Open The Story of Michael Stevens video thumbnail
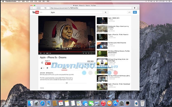Image resolution: width=172 pixels, height=107 pixels. [x=102, y=54]
